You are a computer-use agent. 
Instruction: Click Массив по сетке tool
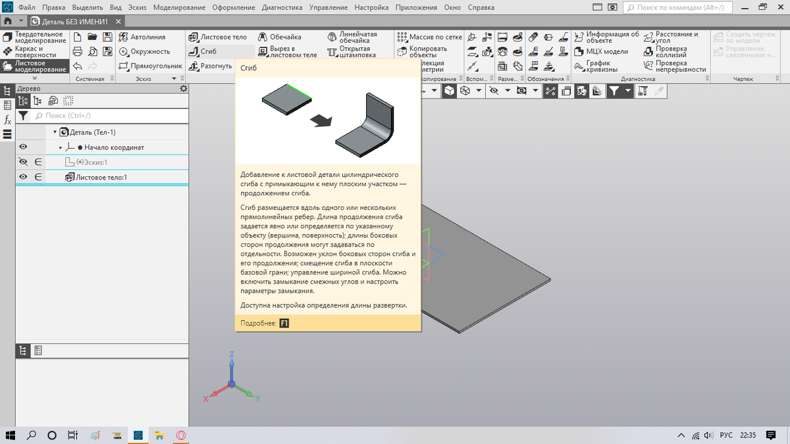430,37
